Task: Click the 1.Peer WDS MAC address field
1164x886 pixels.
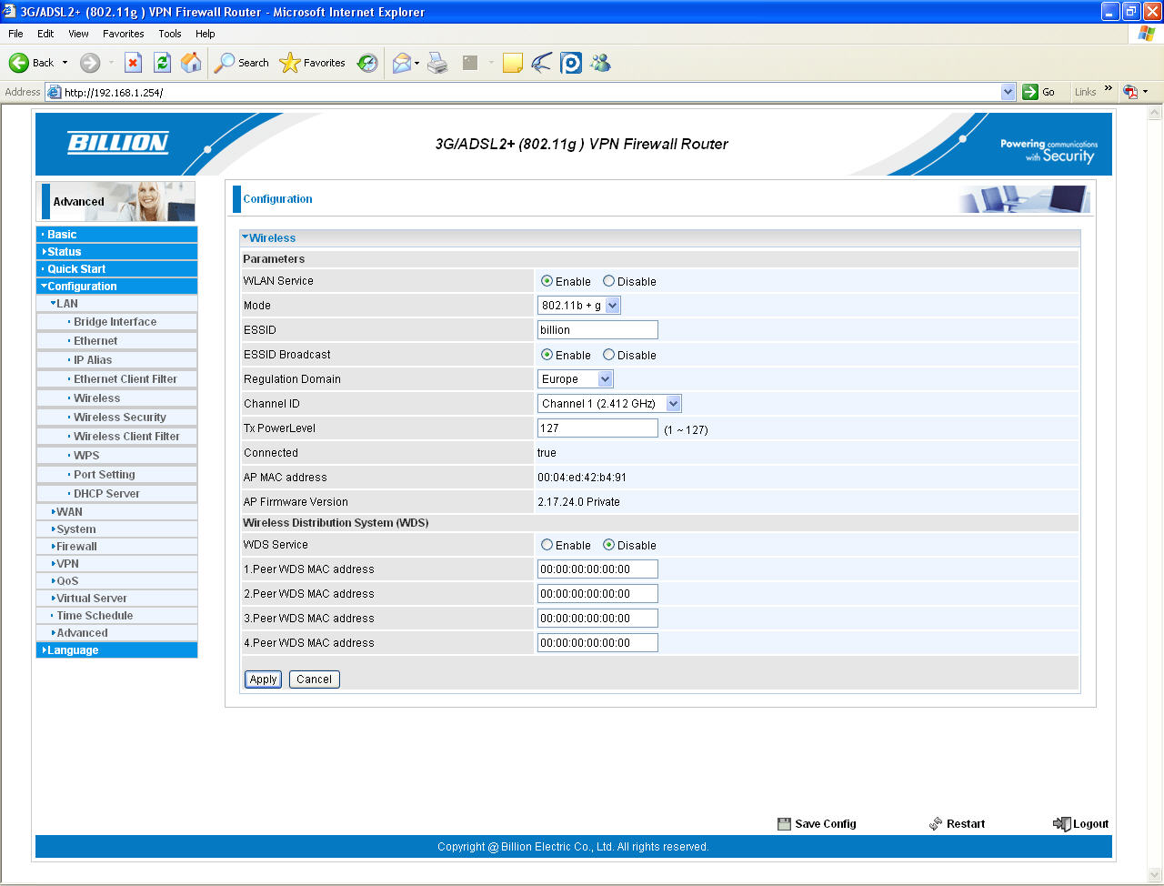Action: (597, 569)
